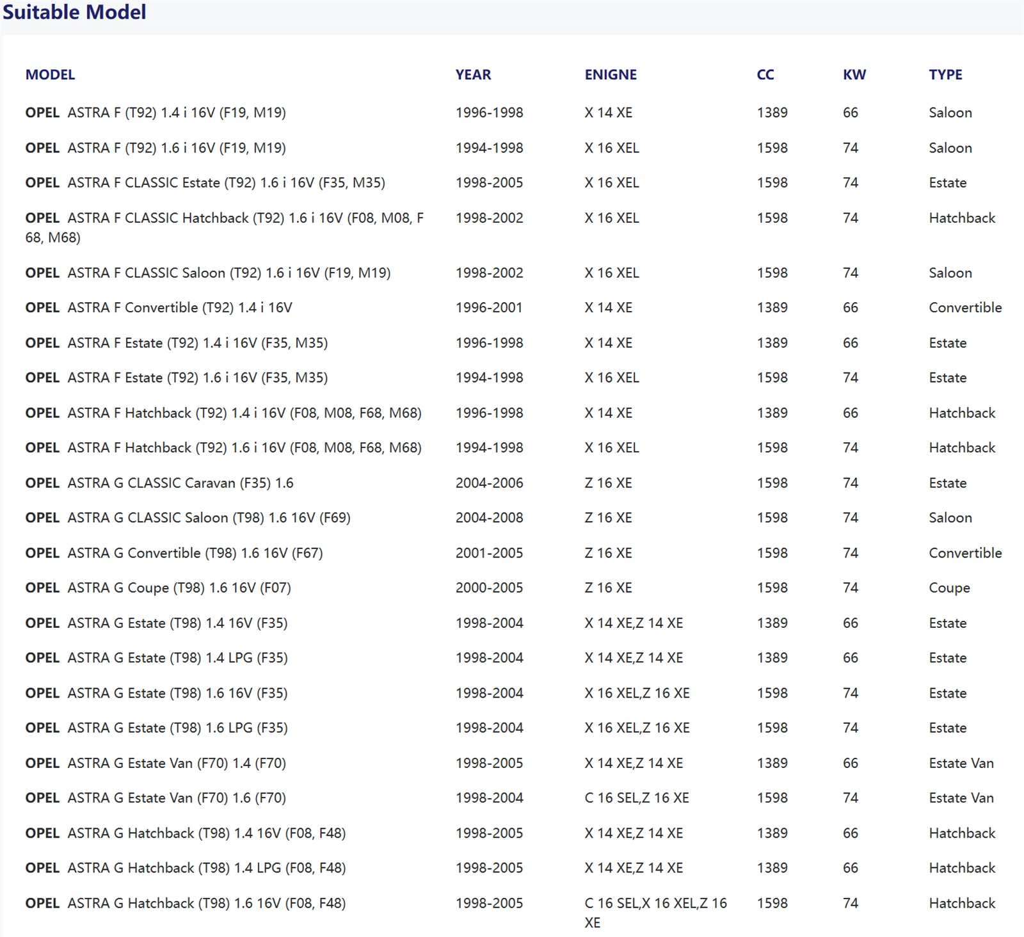Click ASTRA G Estate Van (F70) 1.4 model
The image size is (1024, 937).
(156, 763)
